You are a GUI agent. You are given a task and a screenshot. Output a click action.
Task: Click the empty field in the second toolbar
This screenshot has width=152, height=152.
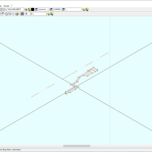(40, 14)
